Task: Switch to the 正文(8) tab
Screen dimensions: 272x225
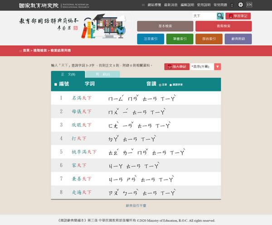Action: point(68,74)
